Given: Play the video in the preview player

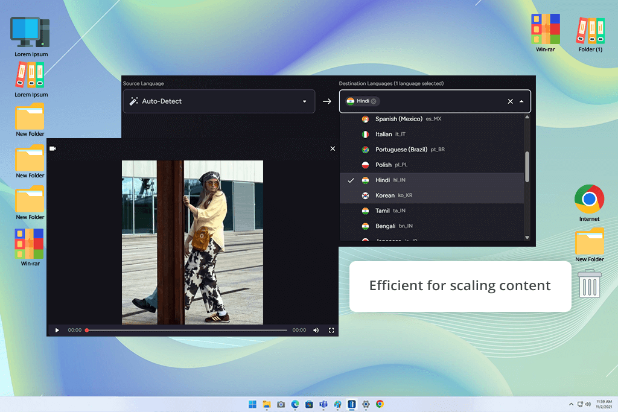Looking at the screenshot, I should (x=57, y=330).
